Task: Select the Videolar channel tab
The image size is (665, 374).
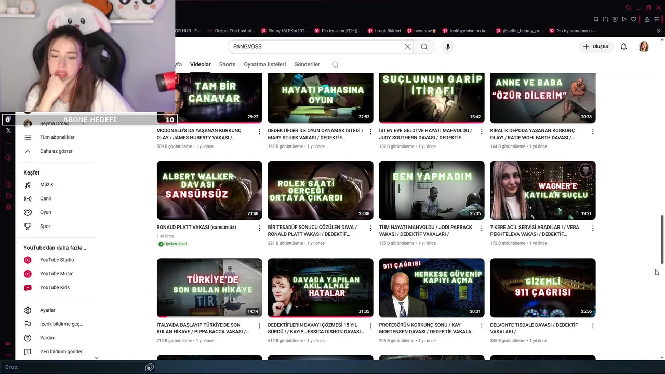Action: (200, 65)
